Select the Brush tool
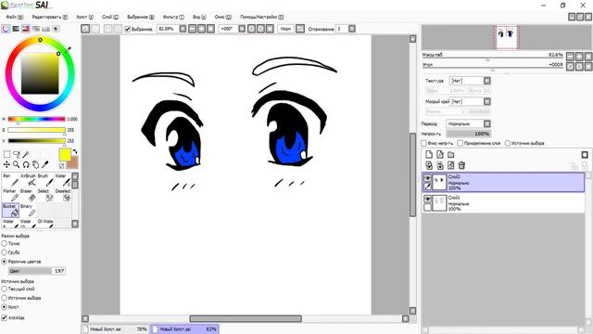This screenshot has height=334, width=593. click(45, 180)
